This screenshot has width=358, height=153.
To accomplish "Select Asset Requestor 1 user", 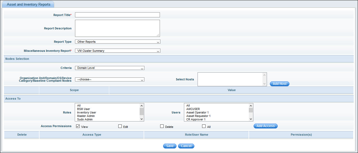I will click(198, 116).
